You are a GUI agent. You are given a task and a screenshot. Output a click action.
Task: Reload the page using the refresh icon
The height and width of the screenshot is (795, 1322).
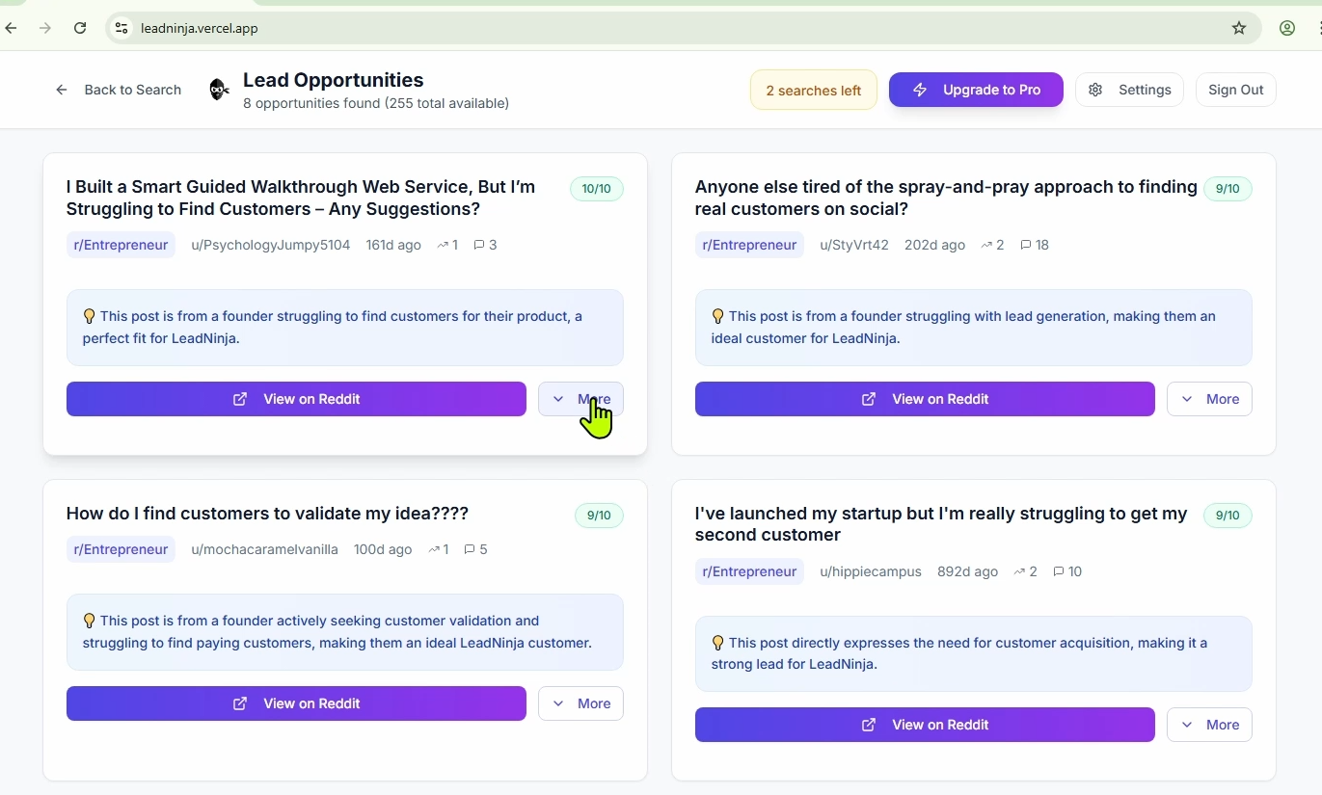click(x=80, y=28)
